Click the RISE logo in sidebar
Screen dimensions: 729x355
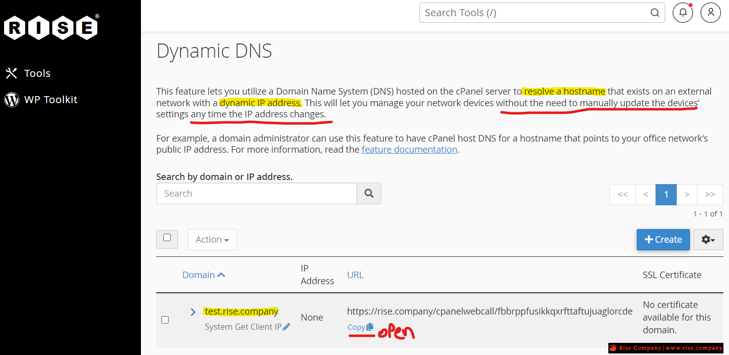[x=51, y=27]
